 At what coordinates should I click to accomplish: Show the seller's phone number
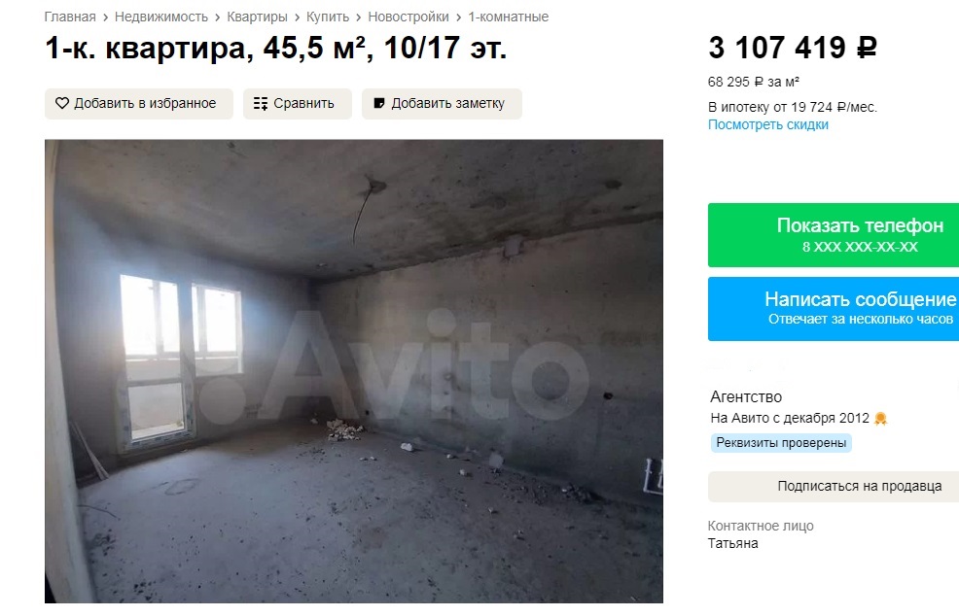coord(834,235)
